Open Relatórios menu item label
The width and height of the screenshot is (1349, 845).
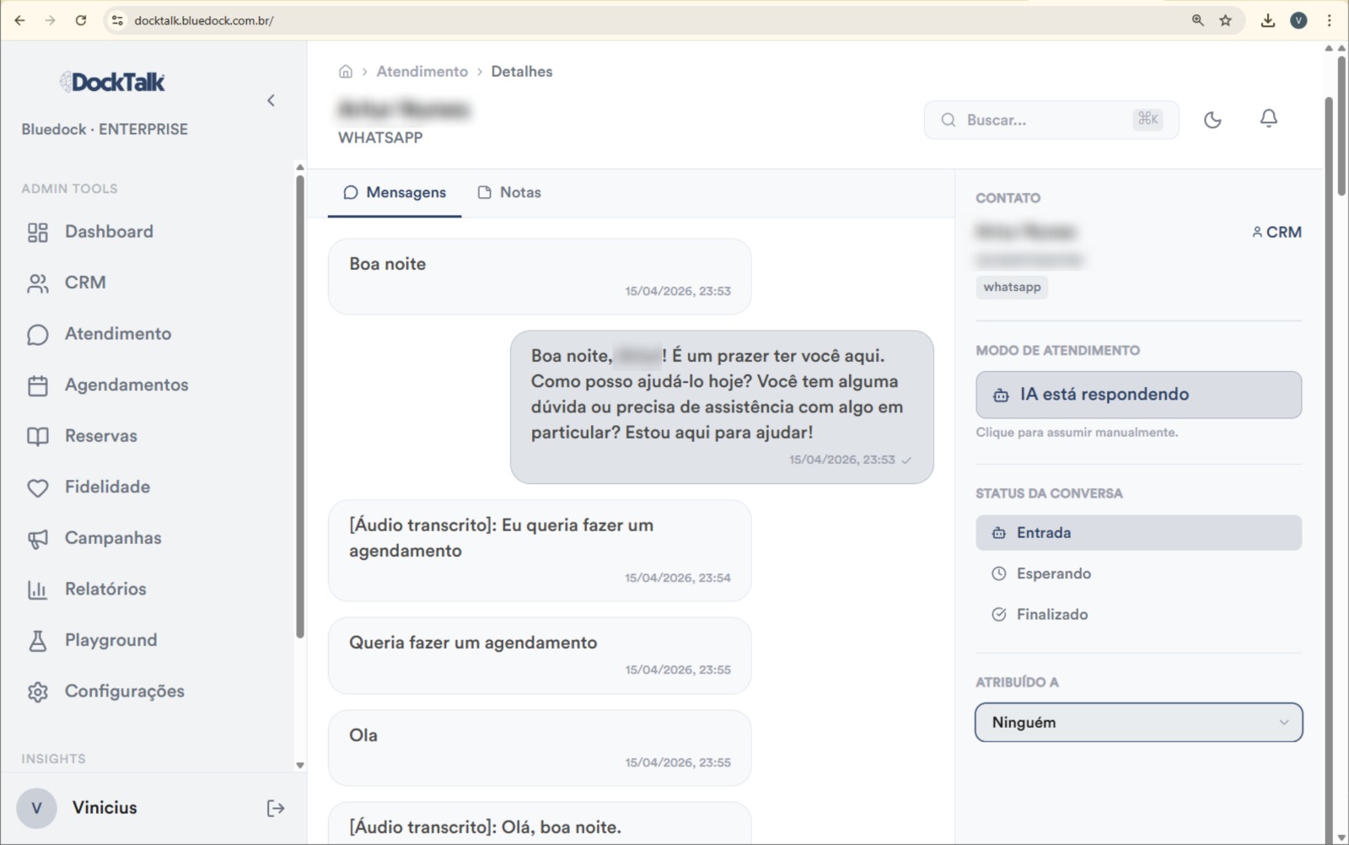click(x=105, y=589)
